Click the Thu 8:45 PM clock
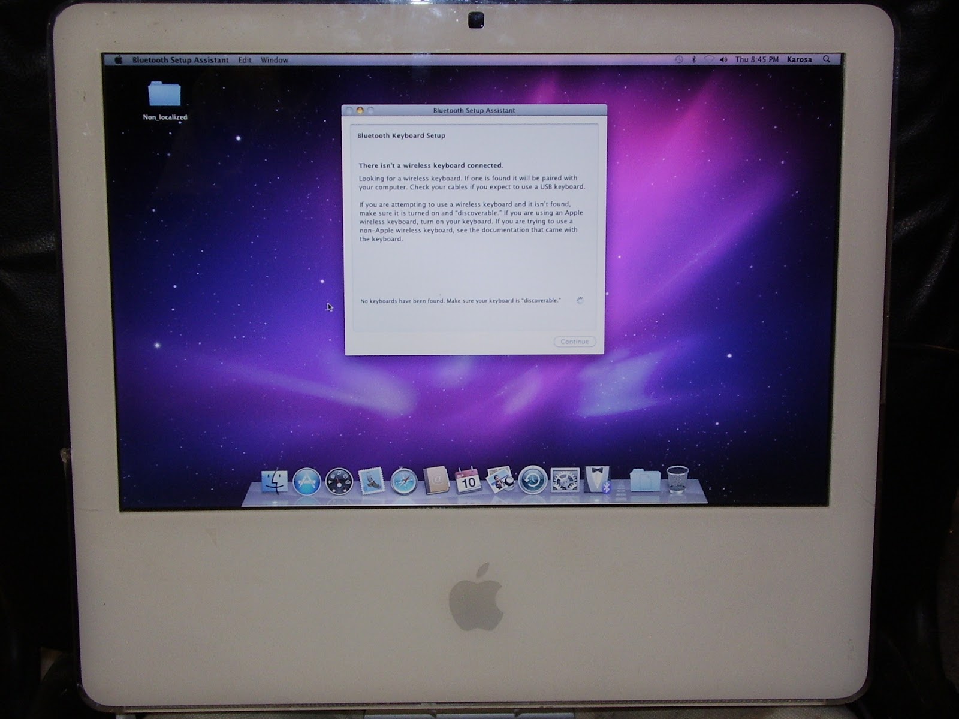This screenshot has height=719, width=959. tap(757, 59)
